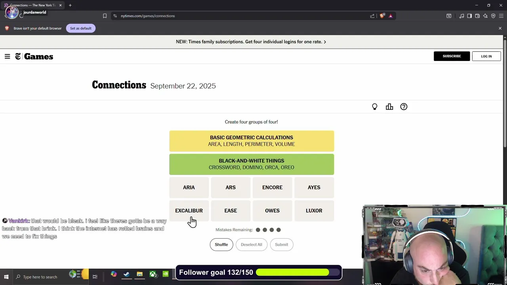Select the OWES word tile
This screenshot has width=507, height=285.
[272, 211]
